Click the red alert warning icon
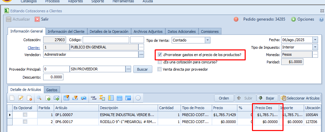Viewport: 325px width, 132px height. (x=236, y=19)
